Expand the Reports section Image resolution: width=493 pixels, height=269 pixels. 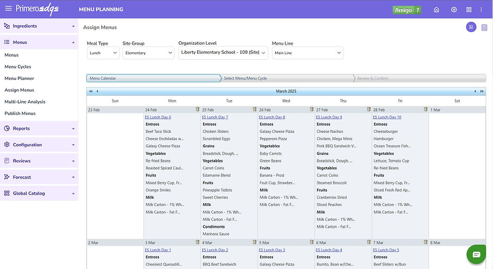coord(73,129)
